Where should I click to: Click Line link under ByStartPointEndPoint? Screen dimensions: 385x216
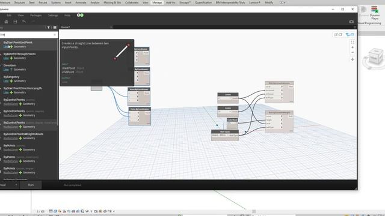point(6,47)
